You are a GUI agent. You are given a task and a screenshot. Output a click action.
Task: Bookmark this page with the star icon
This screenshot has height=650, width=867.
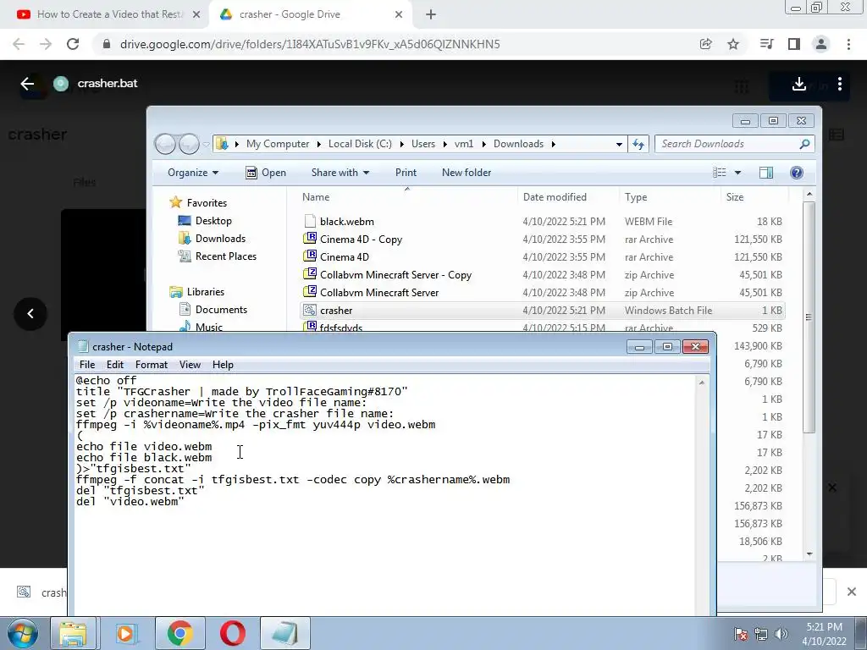click(x=733, y=44)
